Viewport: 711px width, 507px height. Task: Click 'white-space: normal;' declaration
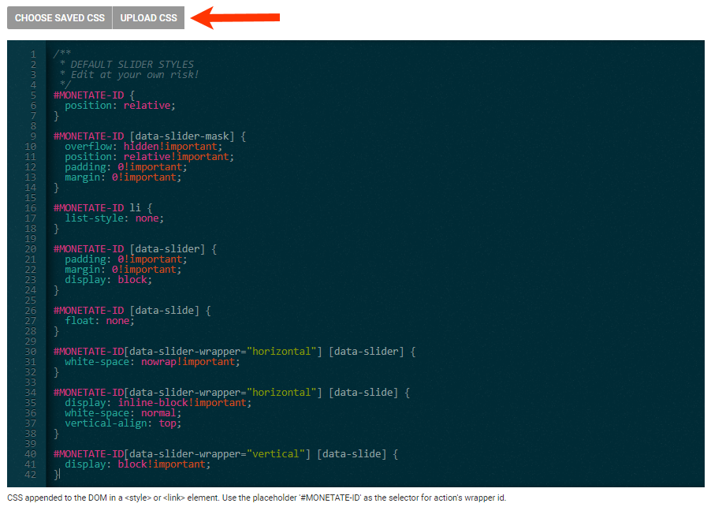(x=123, y=413)
